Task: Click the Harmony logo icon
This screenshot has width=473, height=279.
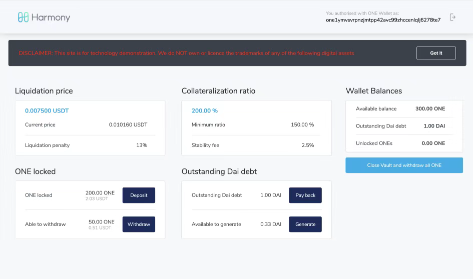Action: (23, 17)
